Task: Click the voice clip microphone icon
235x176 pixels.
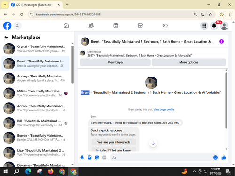Action: (x=82, y=157)
